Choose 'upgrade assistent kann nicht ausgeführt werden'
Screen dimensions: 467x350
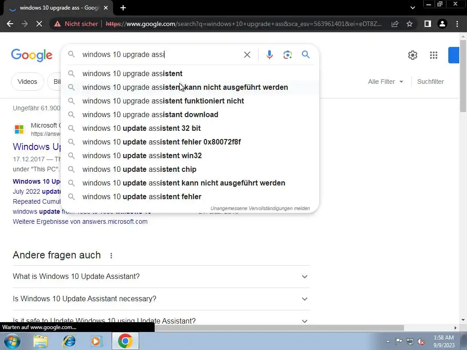pyautogui.click(x=190, y=87)
